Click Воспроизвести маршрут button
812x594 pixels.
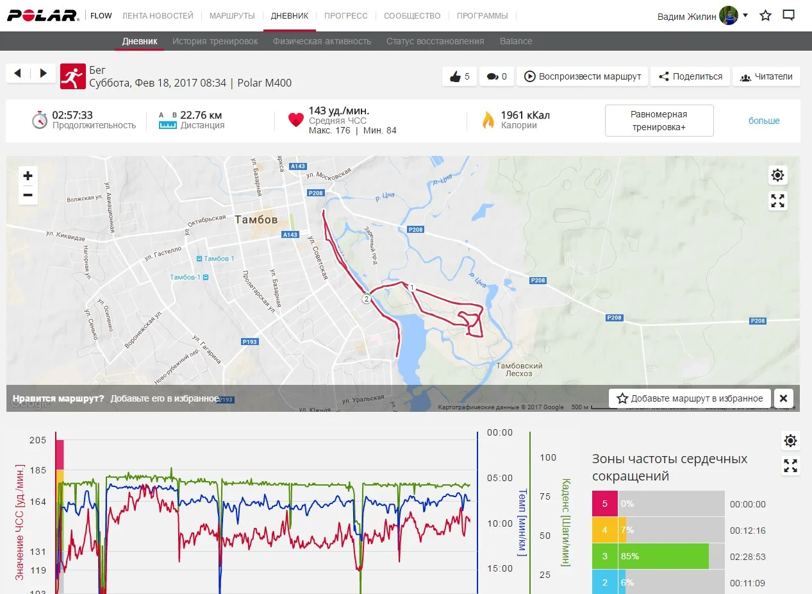583,76
